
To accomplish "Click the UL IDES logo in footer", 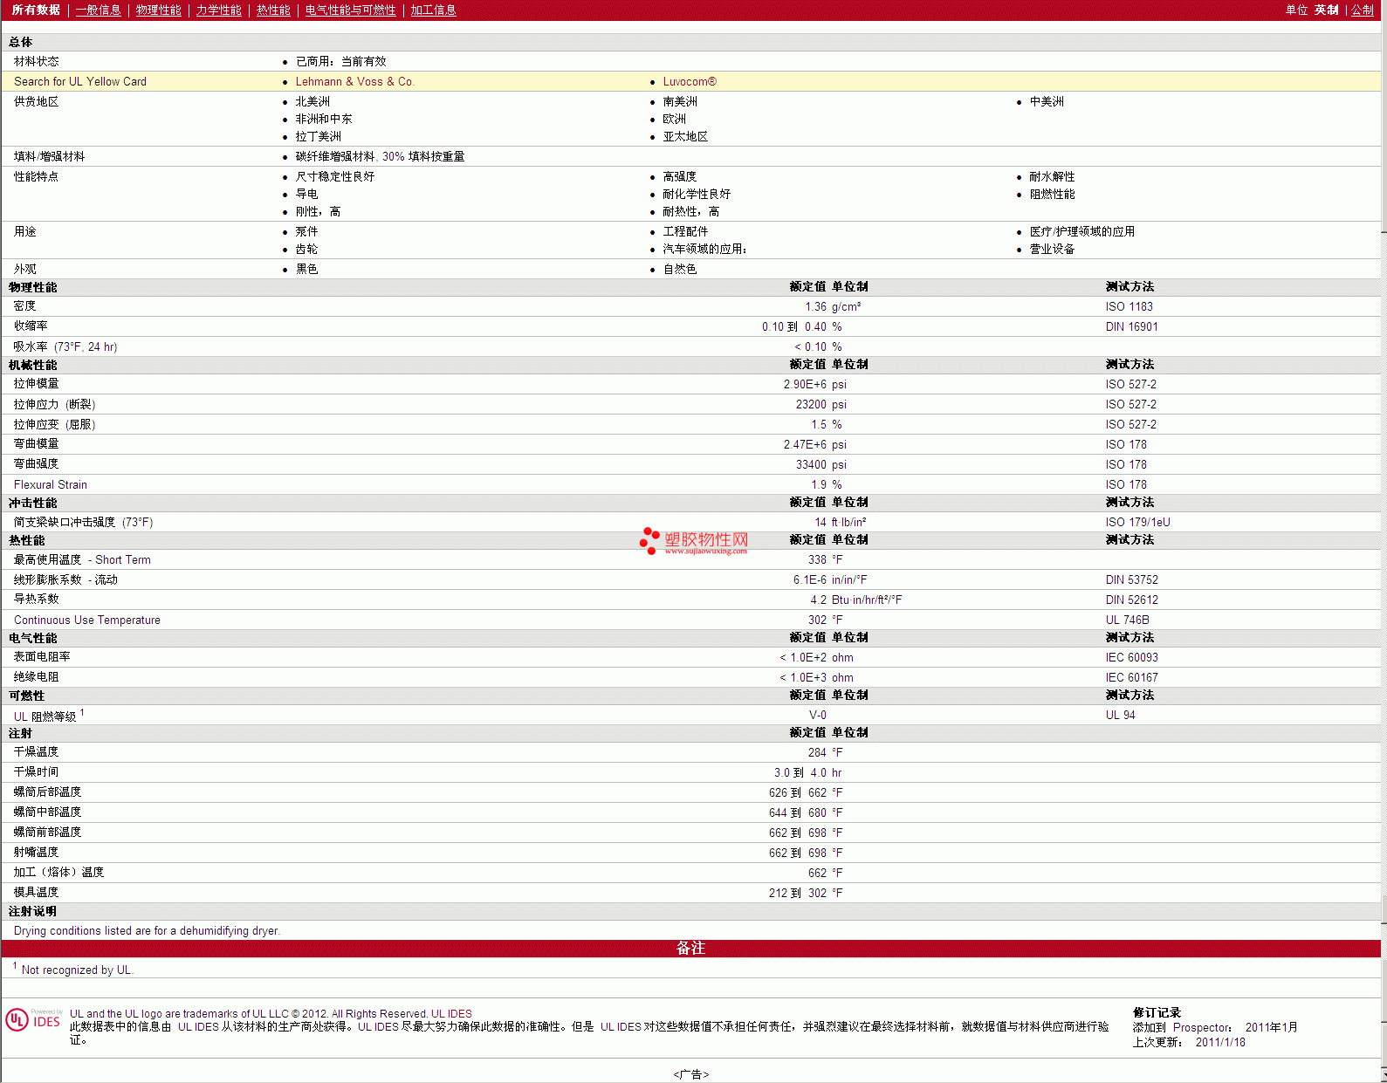I will (x=34, y=1020).
